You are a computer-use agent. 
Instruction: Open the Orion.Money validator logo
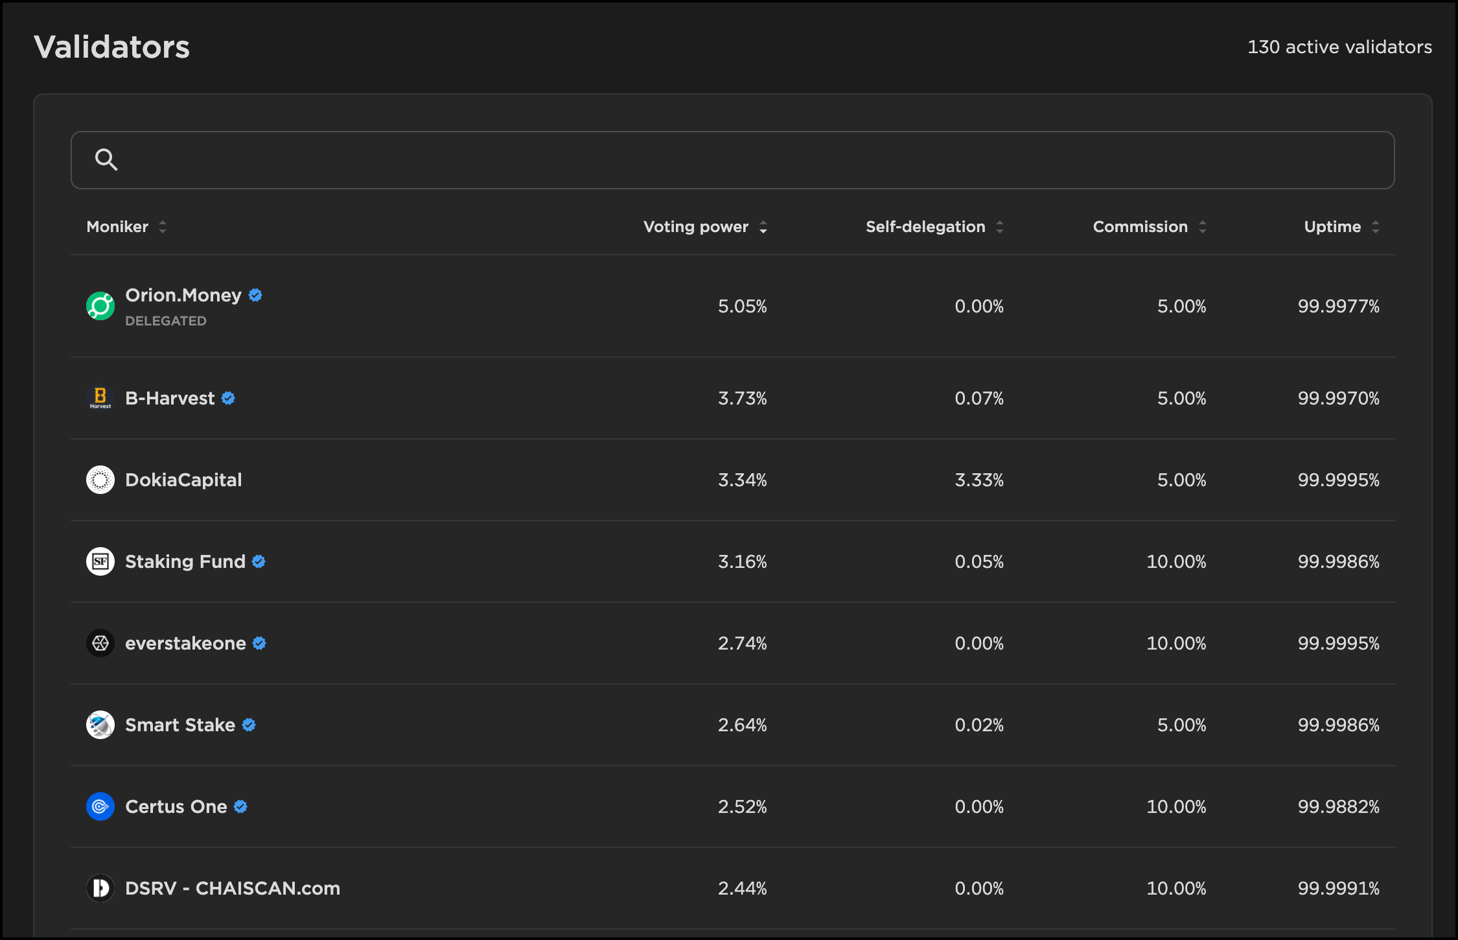point(100,306)
